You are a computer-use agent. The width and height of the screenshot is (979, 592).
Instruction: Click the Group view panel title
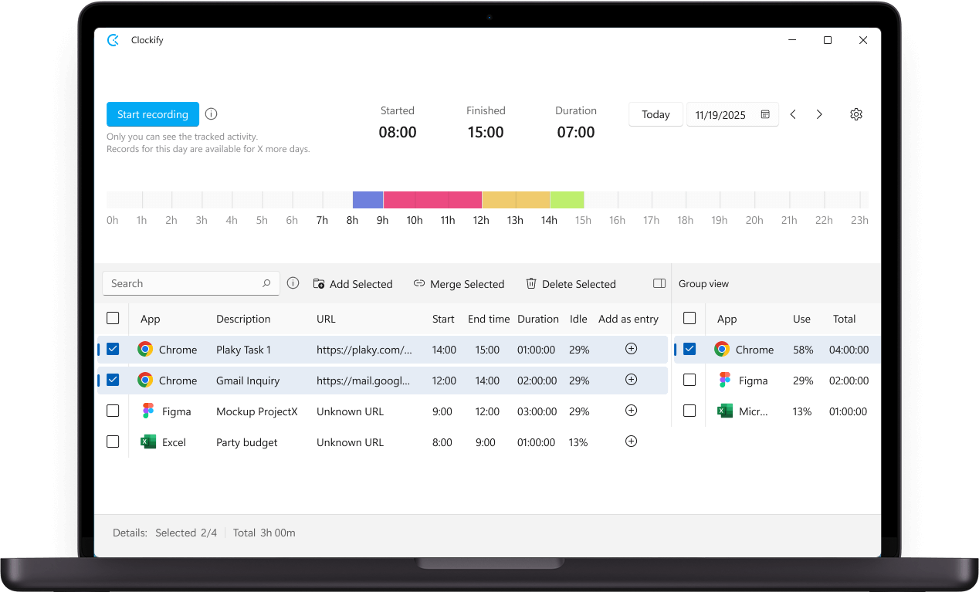coord(703,284)
